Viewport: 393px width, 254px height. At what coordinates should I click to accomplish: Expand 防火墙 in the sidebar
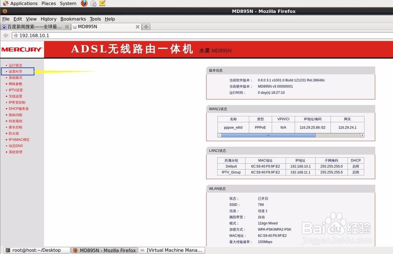[x=14, y=134]
